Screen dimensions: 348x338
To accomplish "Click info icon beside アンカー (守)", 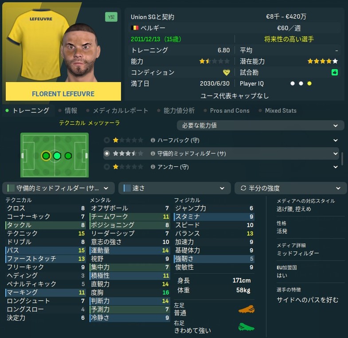I will click(x=152, y=167).
